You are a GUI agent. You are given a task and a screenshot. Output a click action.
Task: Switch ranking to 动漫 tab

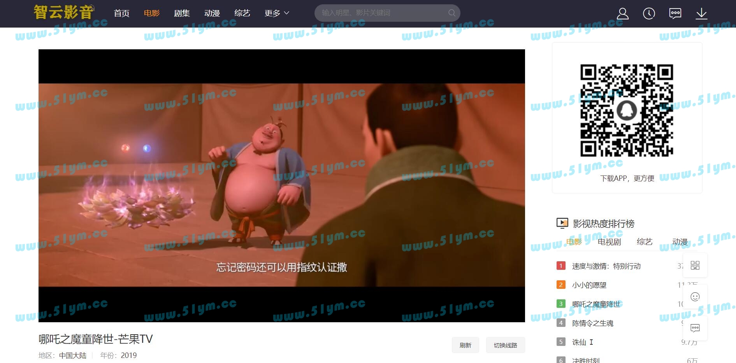click(680, 242)
